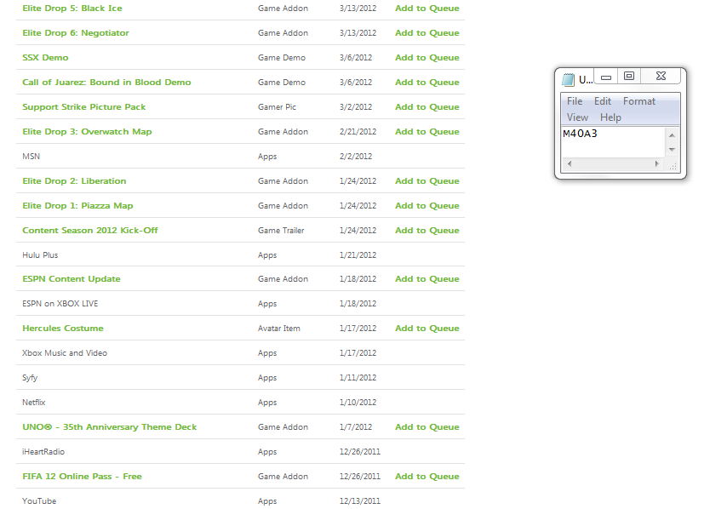Click the 12/13/2011 date cell
The height and width of the screenshot is (509, 710).
tap(360, 501)
